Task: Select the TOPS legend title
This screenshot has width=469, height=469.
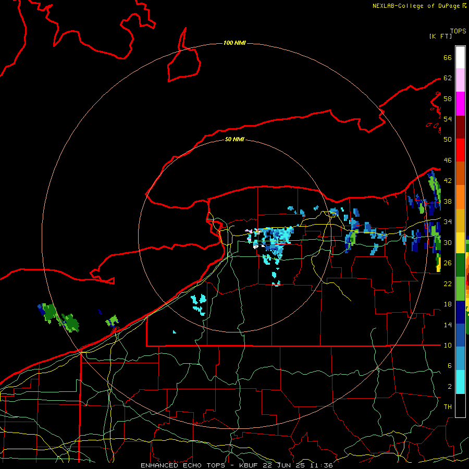Action: click(x=458, y=31)
